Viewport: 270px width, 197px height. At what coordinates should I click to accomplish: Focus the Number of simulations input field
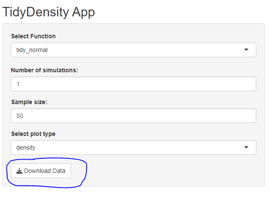click(x=133, y=84)
